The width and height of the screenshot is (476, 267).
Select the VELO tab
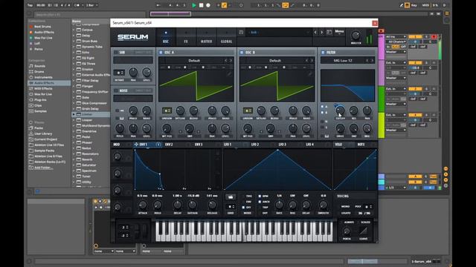[338, 145]
